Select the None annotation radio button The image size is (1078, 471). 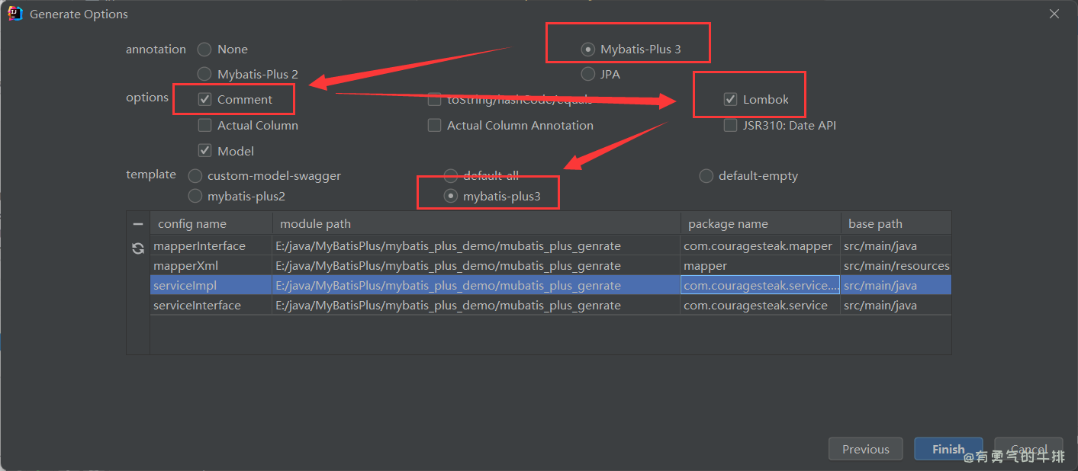tap(204, 50)
